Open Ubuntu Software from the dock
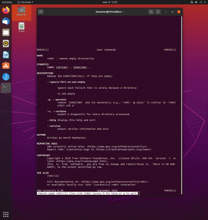The width and height of the screenshot is (208, 220). click(6, 66)
